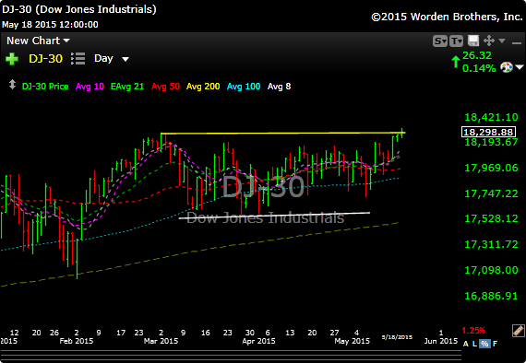Open the color palette chart settings icon
Image resolution: width=526 pixels, height=363 pixels.
(507, 67)
